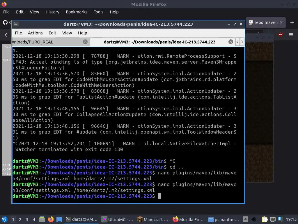Click the 'Watcher terminated with exit code 130' line
Image resolution: width=298 pixels, height=224 pixels.
(69, 150)
